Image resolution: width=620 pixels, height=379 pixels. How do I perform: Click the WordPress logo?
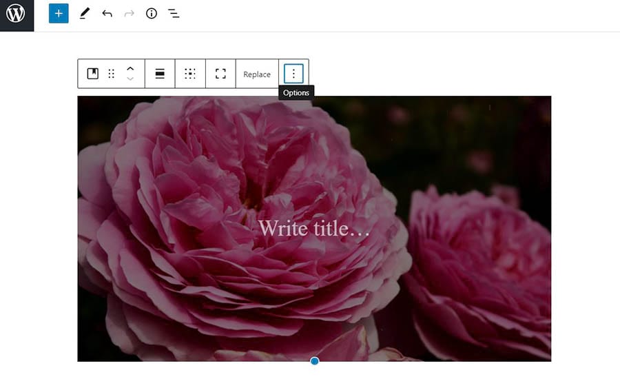click(x=16, y=14)
